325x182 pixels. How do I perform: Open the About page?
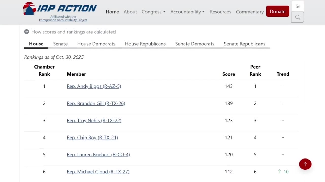tap(130, 12)
